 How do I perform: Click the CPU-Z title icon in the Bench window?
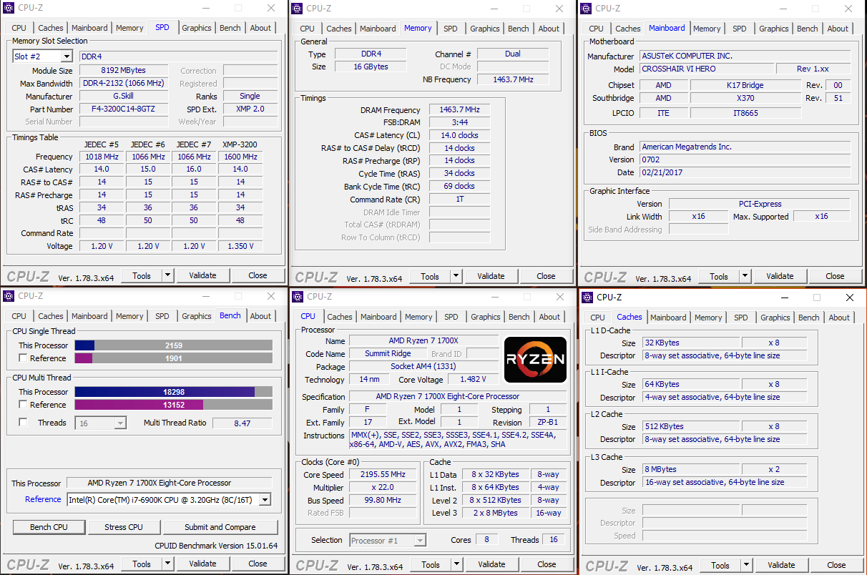pos(9,295)
